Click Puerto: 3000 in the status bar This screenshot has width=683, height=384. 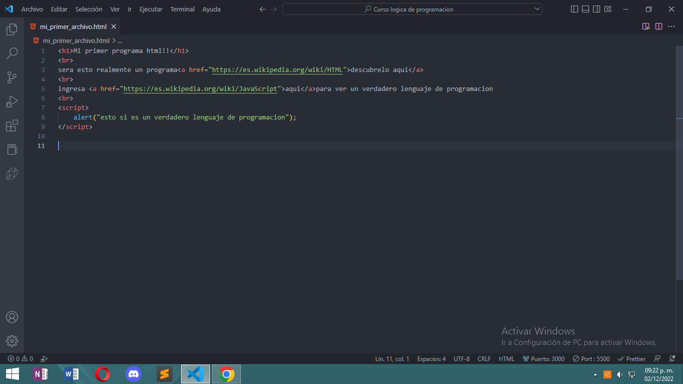click(x=543, y=358)
